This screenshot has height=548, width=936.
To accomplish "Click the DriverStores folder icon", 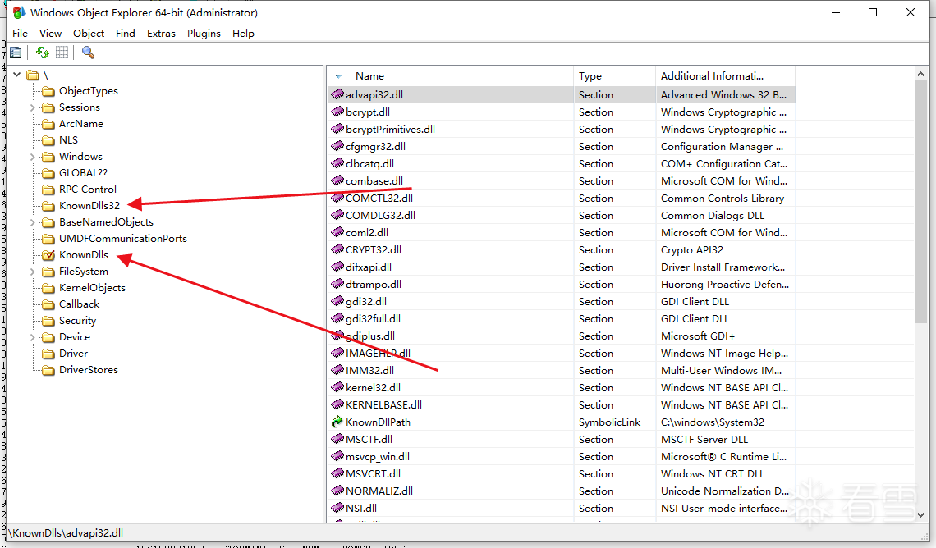I will tap(48, 370).
